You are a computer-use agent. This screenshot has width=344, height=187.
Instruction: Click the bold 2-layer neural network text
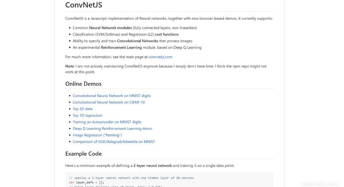[x=153, y=166]
